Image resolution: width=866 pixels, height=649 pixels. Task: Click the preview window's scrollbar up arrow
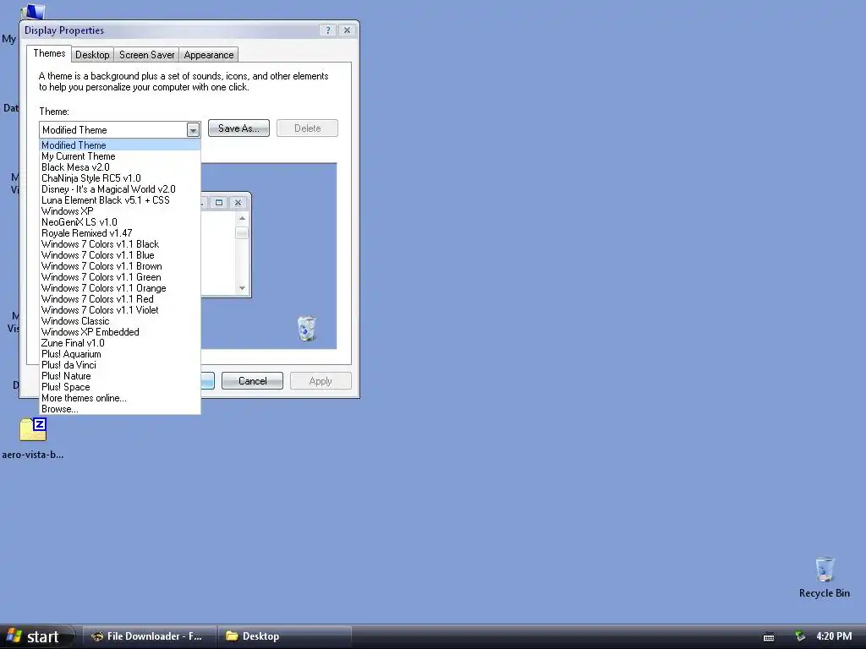point(242,219)
